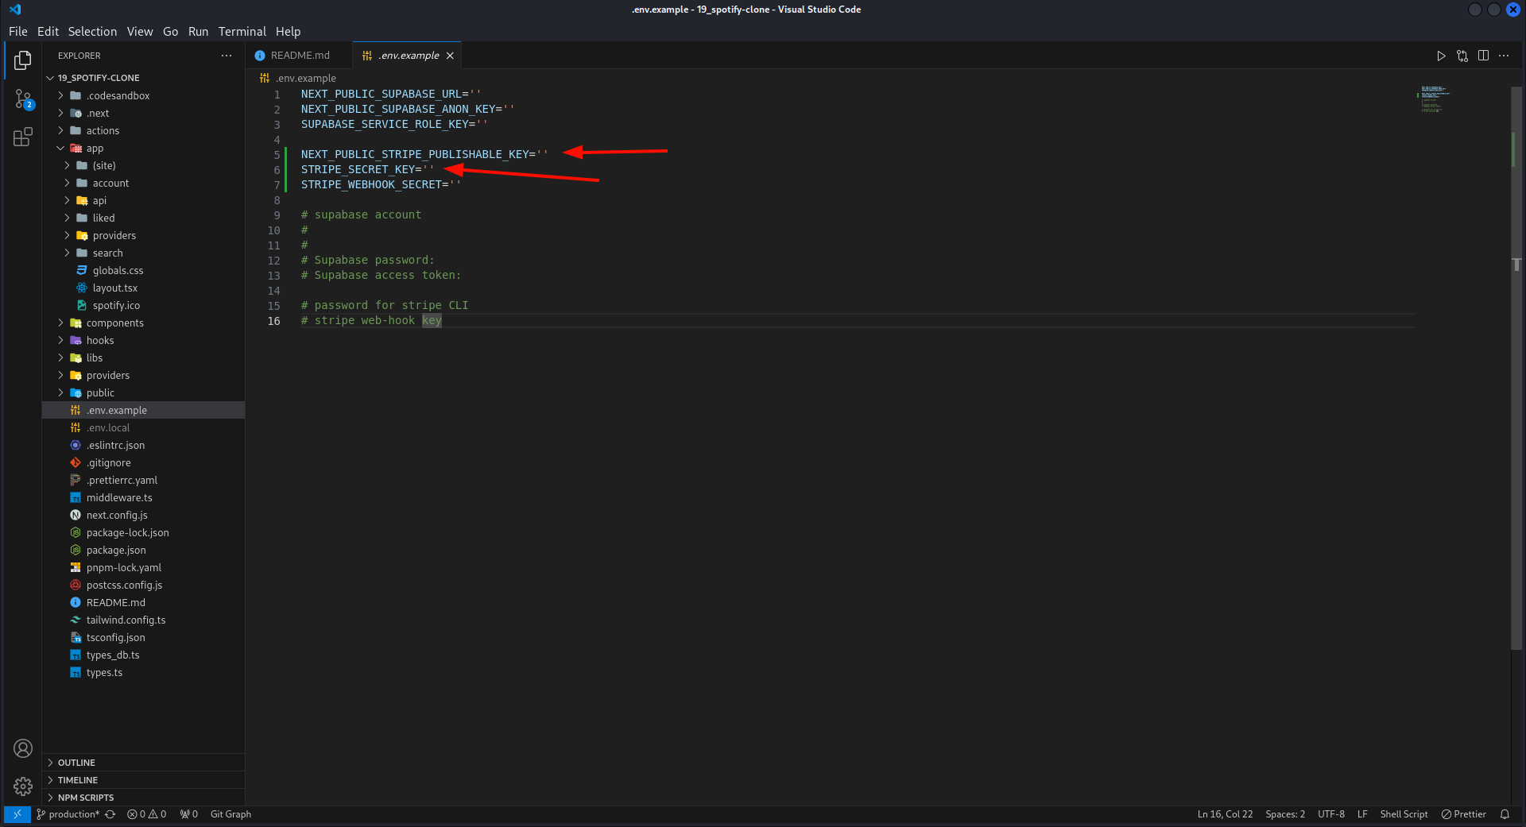The height and width of the screenshot is (827, 1526).
Task: Open the Help menu
Action: [288, 32]
